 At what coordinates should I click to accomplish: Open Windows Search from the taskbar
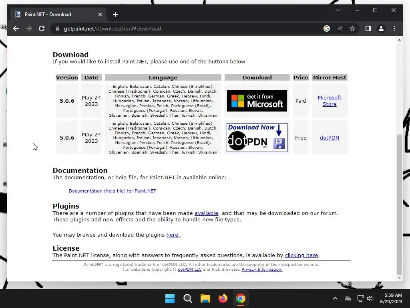[188, 298]
